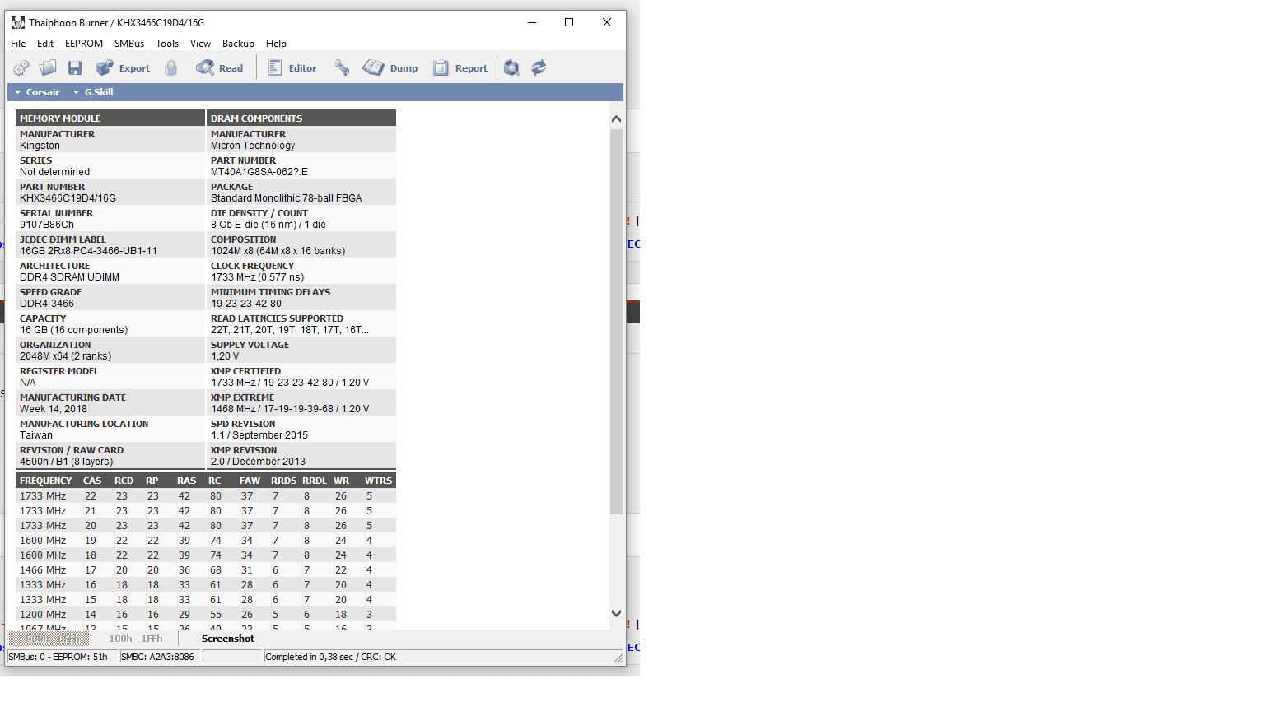The width and height of the screenshot is (1265, 711).
Task: Click the DDR4-3466 speed grade value
Action: pyautogui.click(x=47, y=304)
